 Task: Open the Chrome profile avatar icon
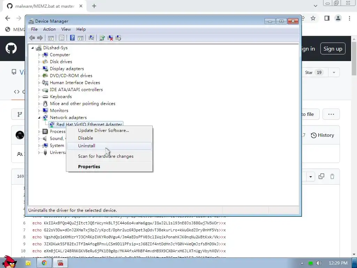[x=338, y=18]
